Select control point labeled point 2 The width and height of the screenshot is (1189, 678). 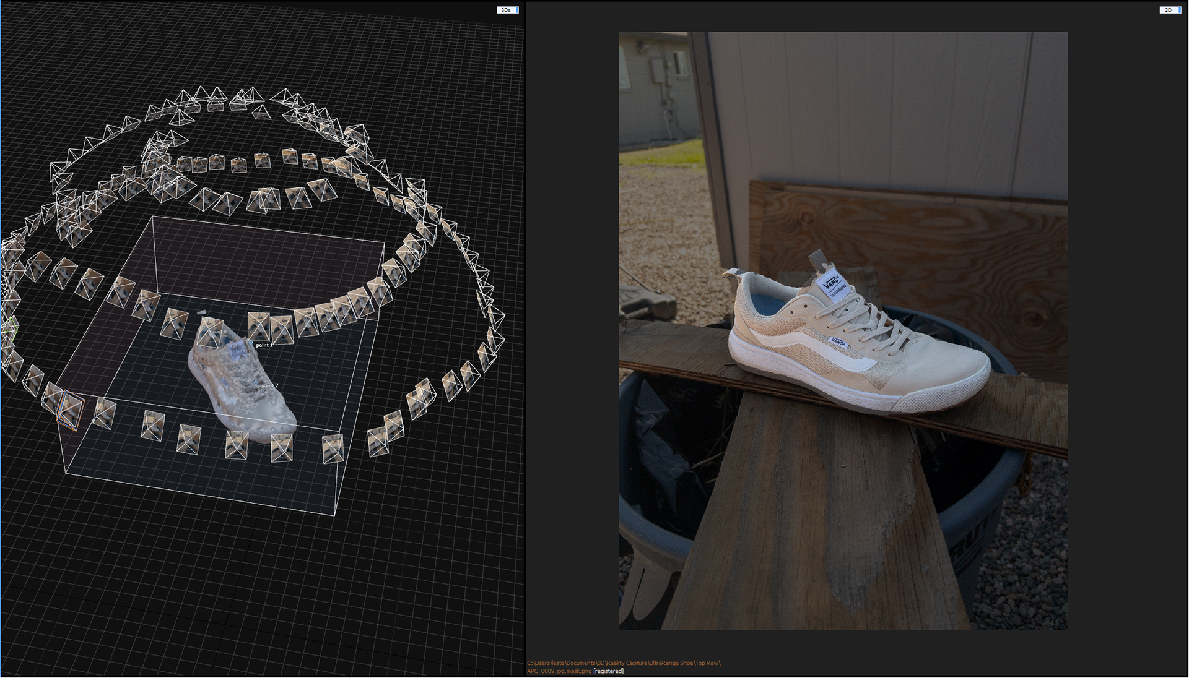coord(269,385)
